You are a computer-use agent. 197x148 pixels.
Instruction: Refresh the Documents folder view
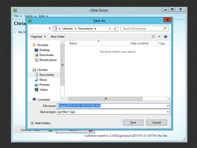[x=115, y=29]
